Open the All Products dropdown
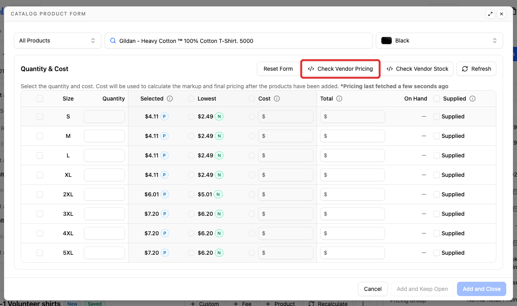 pos(58,41)
